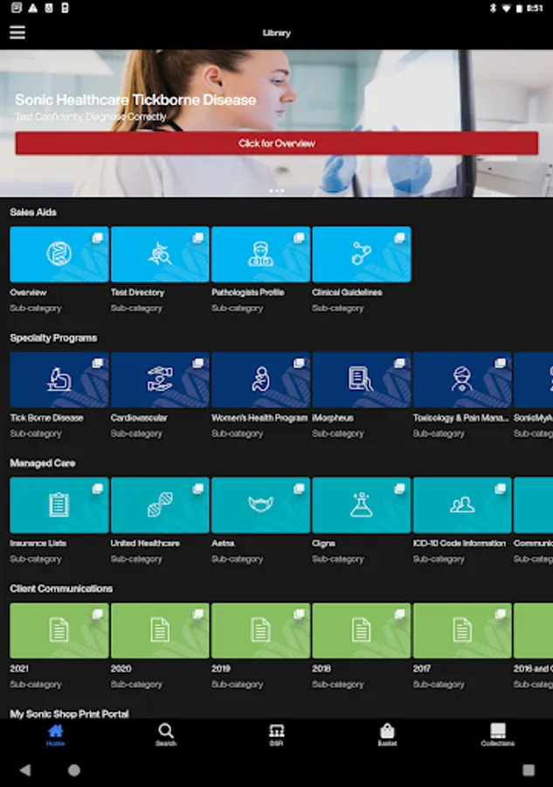Screen dimensions: 553x787
Task: Click the Cardiovascular label text
Action: 139,418
